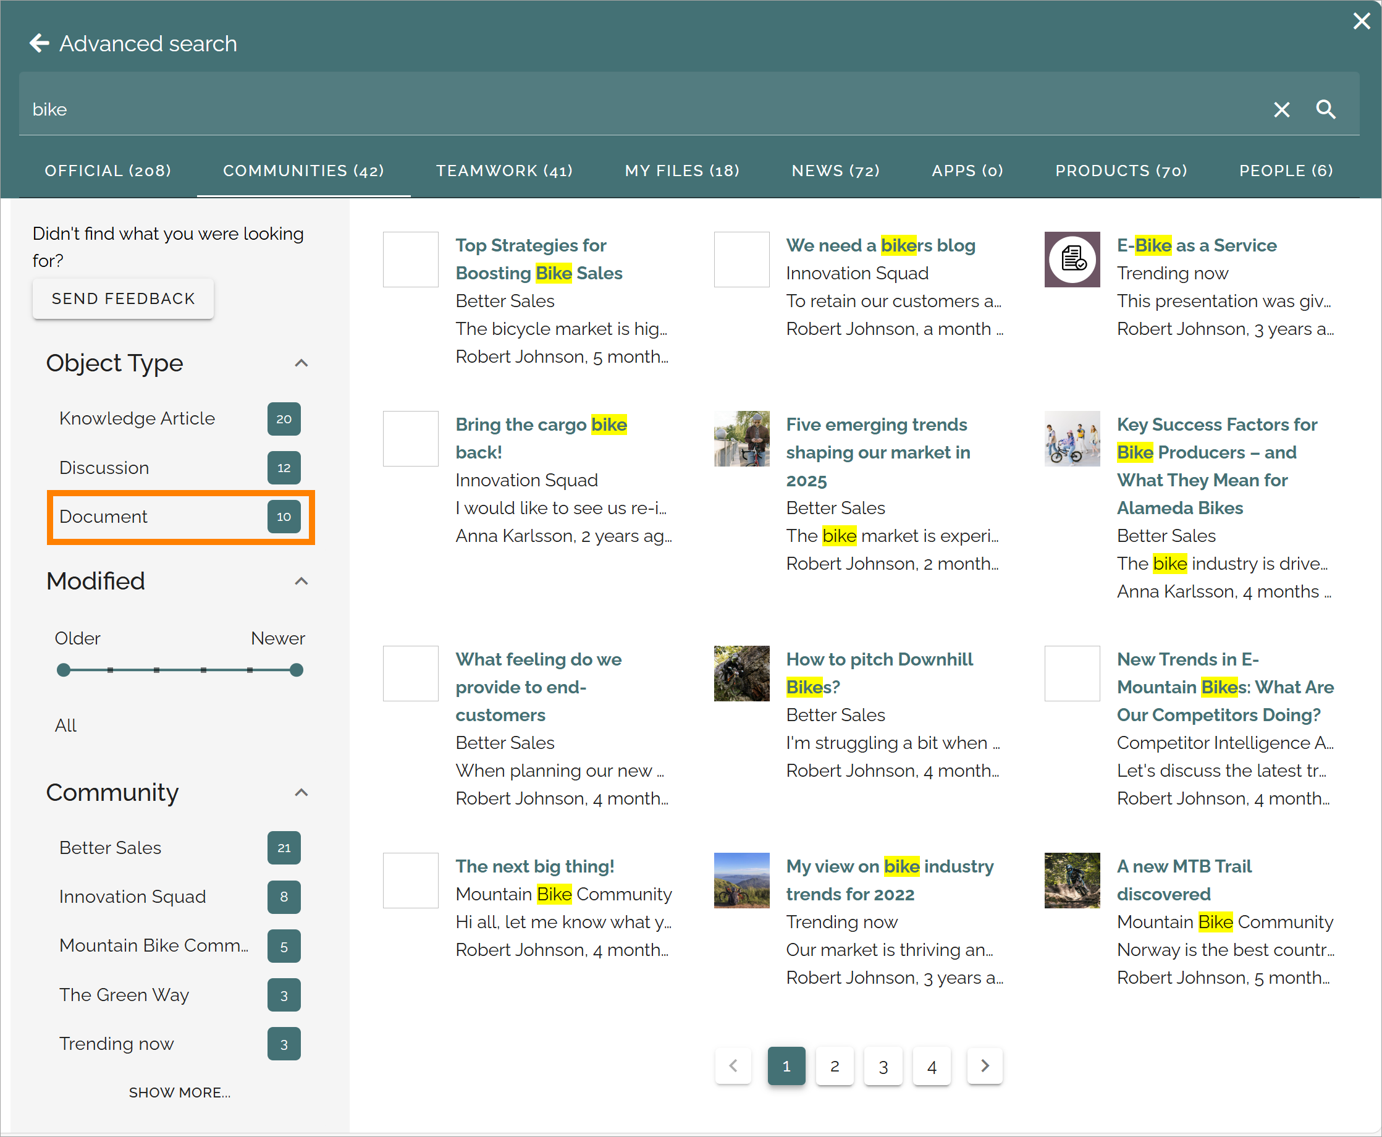Viewport: 1382px width, 1137px height.
Task: Filter by Trending now community
Action: (180, 1044)
